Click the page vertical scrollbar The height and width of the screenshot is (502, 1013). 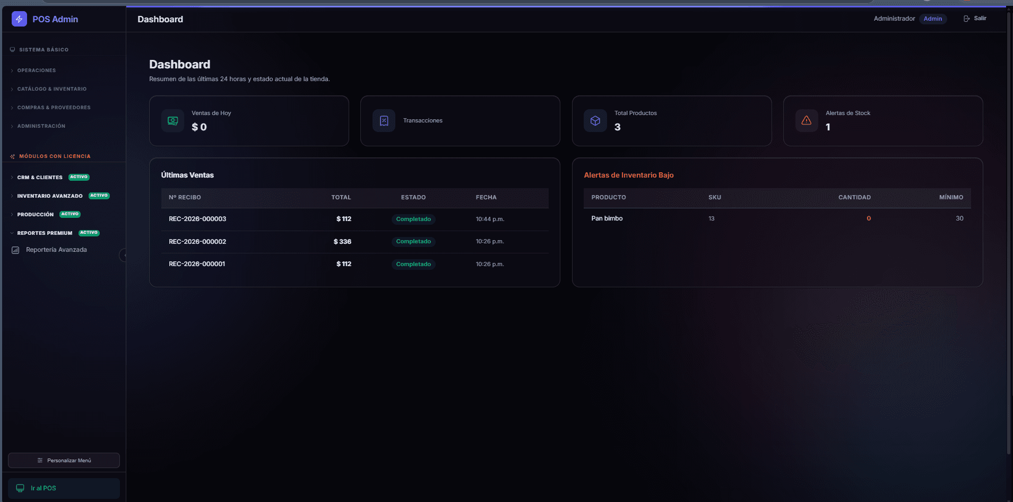click(x=1009, y=233)
